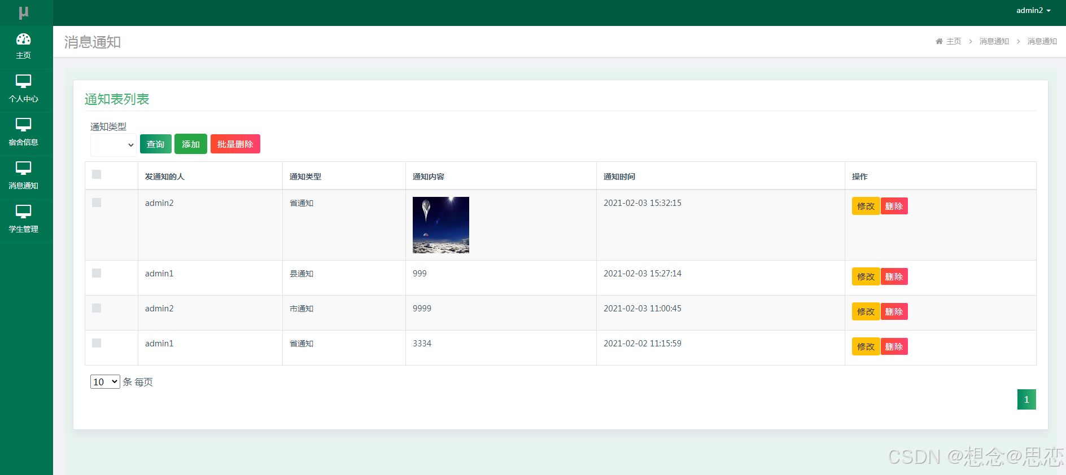Open the rows-per-page dropdown showing 10
Screen dimensions: 1066x475
105,382
